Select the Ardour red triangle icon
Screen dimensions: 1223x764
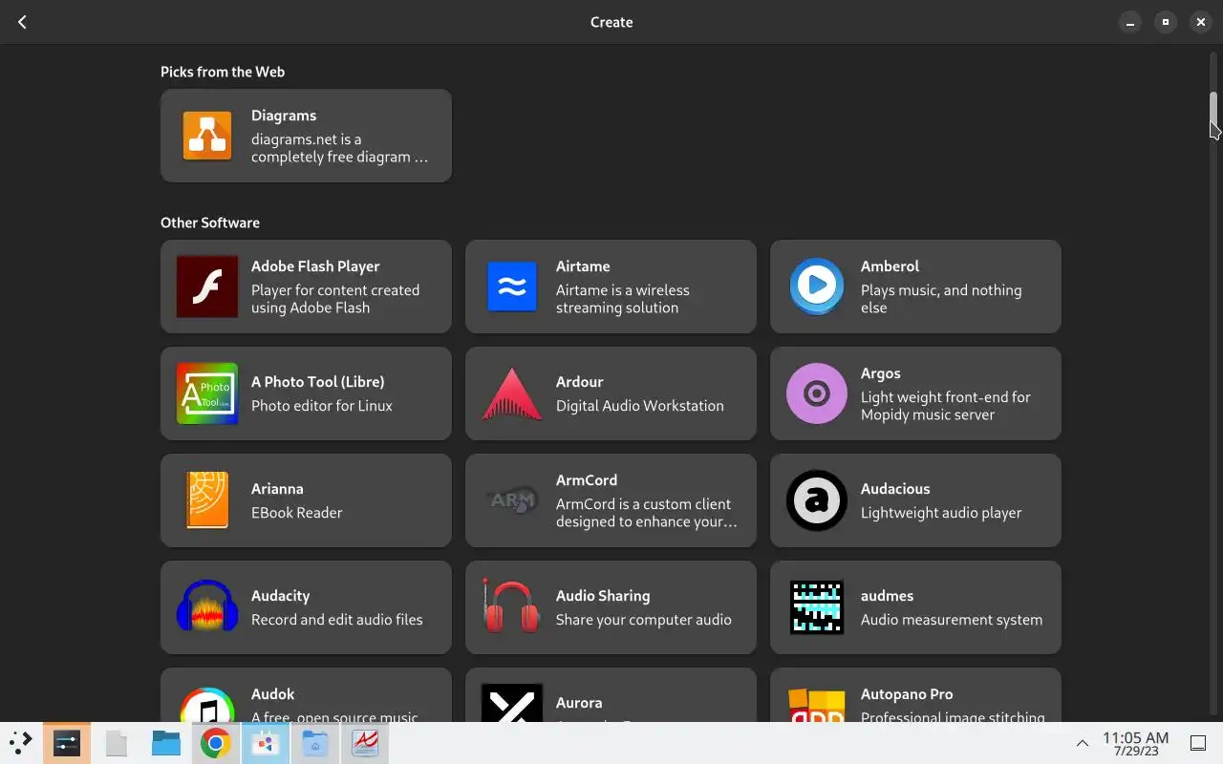512,393
